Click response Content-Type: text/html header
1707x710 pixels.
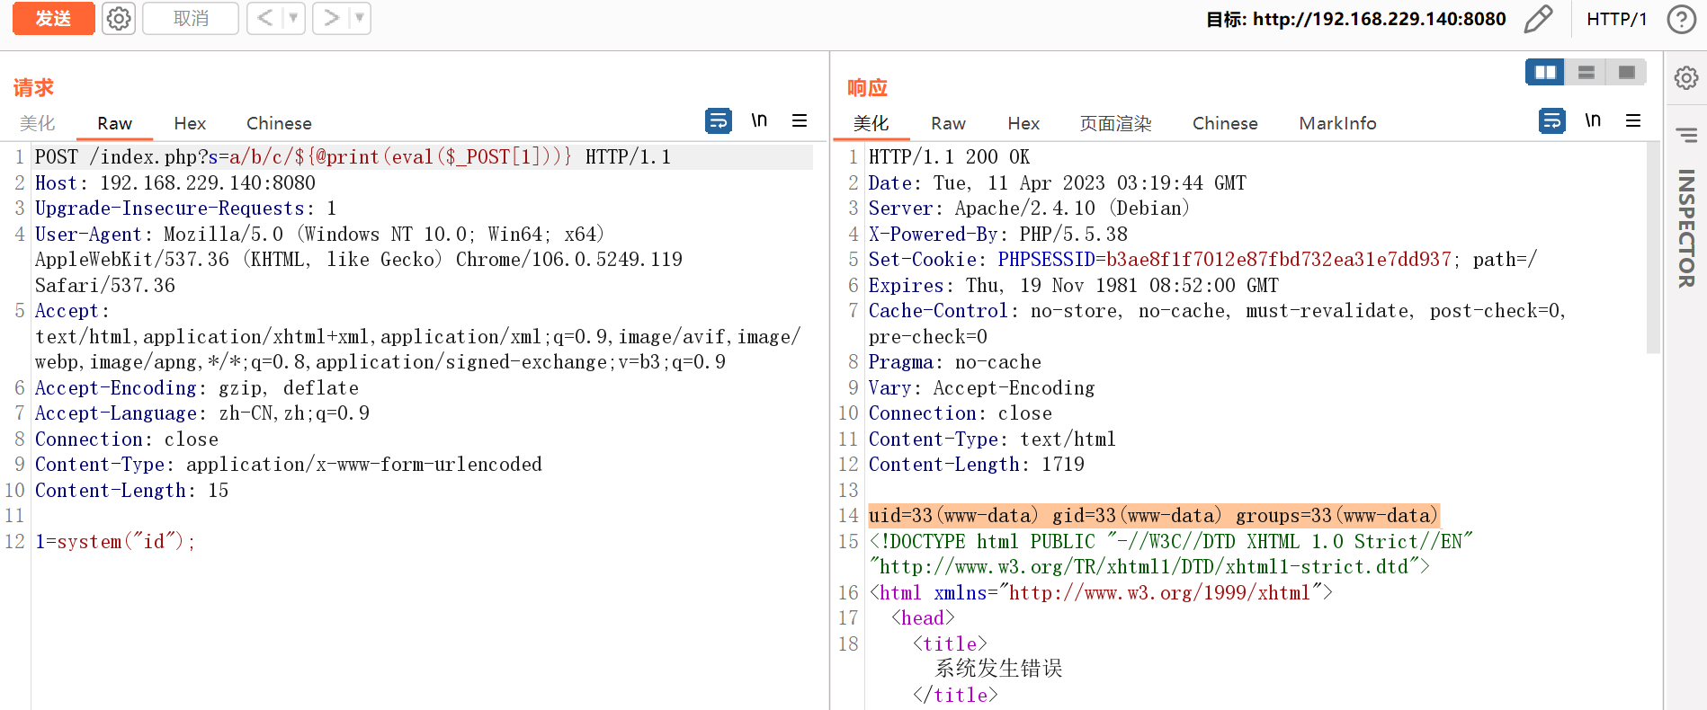(991, 439)
